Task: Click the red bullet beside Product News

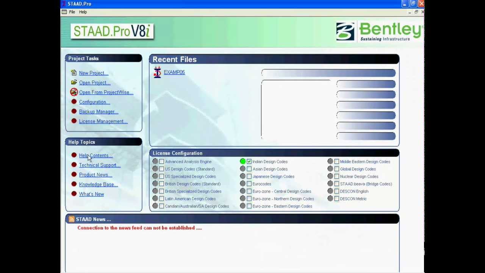Action: point(74,174)
